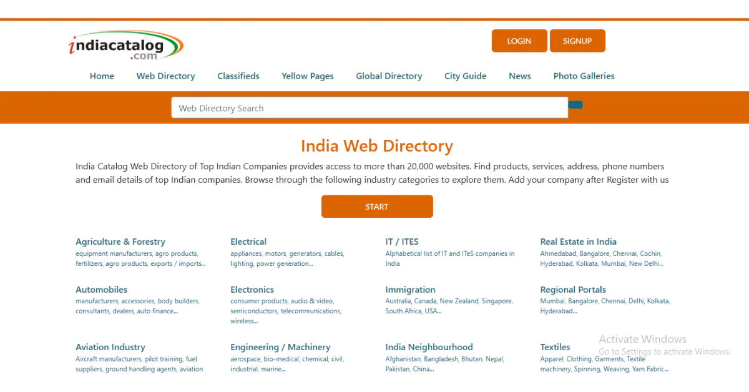View Photo Galleries
Screen dimensions: 749x392
point(584,76)
